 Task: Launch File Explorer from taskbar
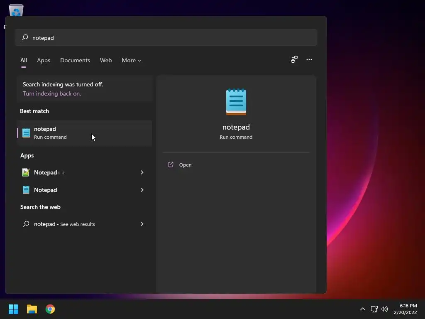pos(32,309)
